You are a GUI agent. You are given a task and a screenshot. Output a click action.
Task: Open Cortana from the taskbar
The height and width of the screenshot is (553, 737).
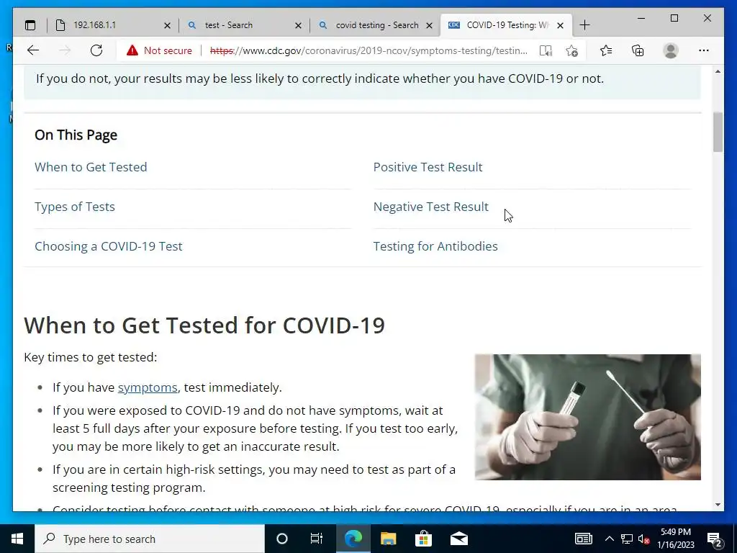pyautogui.click(x=281, y=539)
